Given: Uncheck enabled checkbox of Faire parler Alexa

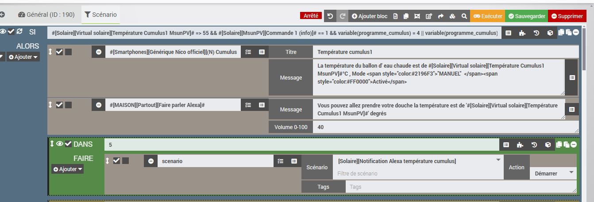Looking at the screenshot, I should point(59,105).
